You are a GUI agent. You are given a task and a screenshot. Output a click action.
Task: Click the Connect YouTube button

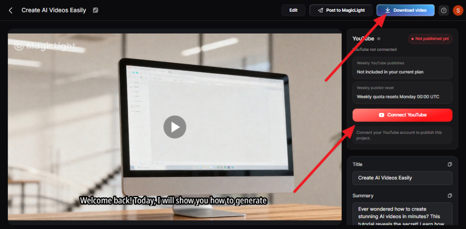(x=402, y=115)
